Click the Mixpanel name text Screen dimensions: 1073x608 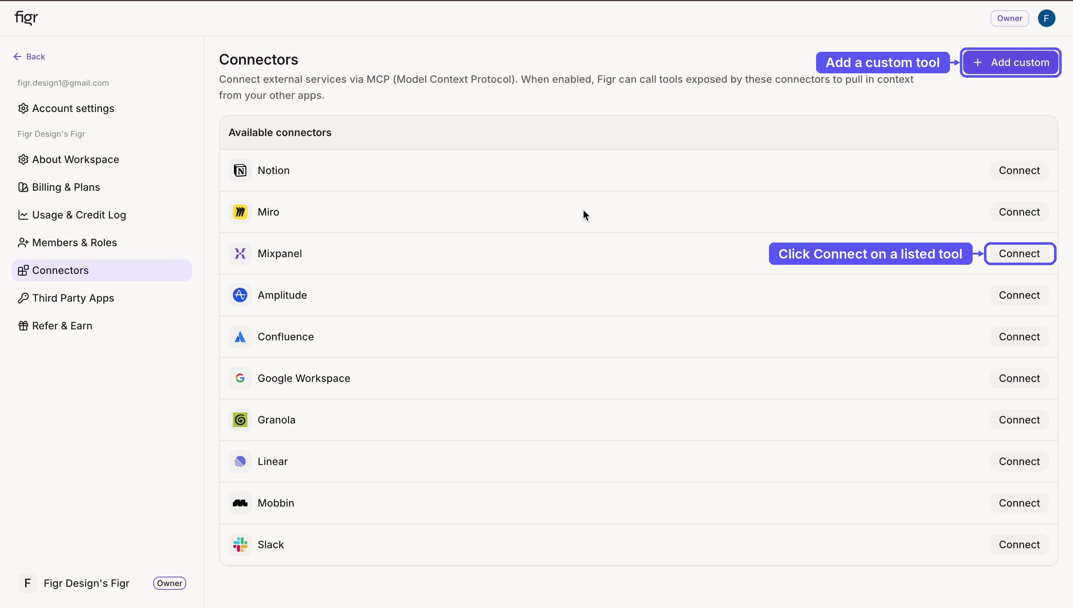(280, 254)
